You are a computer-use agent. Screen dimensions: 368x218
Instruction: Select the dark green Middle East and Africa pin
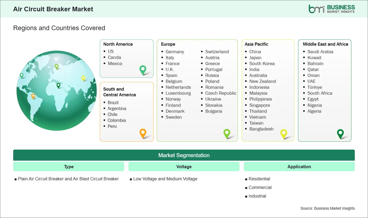340,133
